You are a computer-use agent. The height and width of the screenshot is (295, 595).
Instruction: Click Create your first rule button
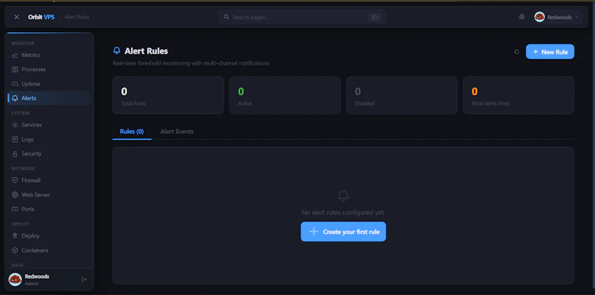click(x=343, y=232)
